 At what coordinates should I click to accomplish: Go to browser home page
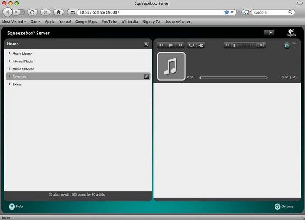58,12
